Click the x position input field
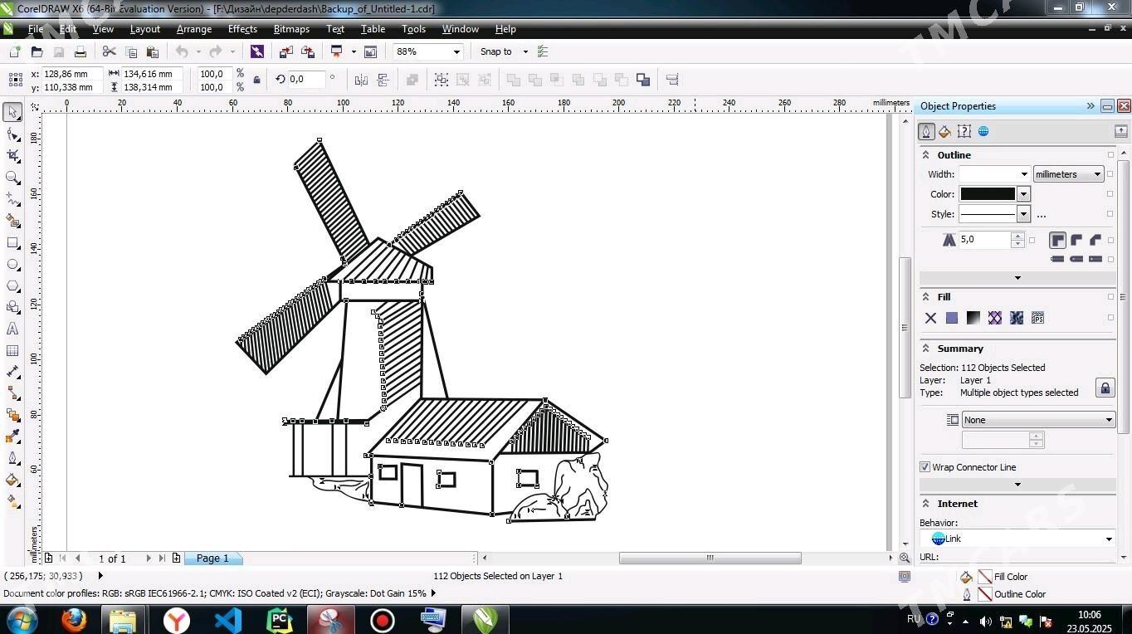 [x=71, y=74]
